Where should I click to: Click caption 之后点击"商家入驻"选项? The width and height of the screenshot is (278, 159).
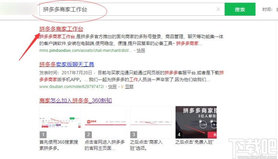click(146, 145)
